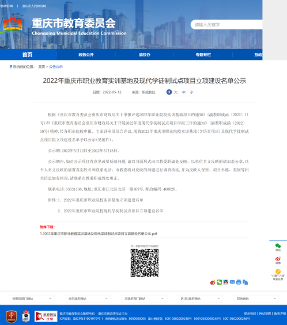This screenshot has height=325, width=287.
Task: Expand the 其他网站 dropdown
Action: [256, 299]
